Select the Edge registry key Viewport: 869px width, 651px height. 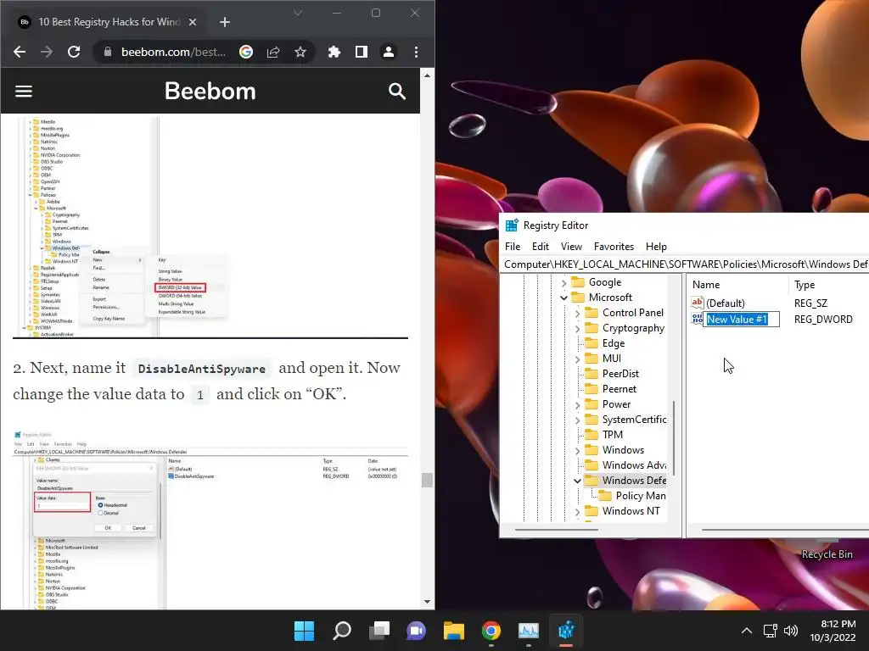[x=614, y=343]
